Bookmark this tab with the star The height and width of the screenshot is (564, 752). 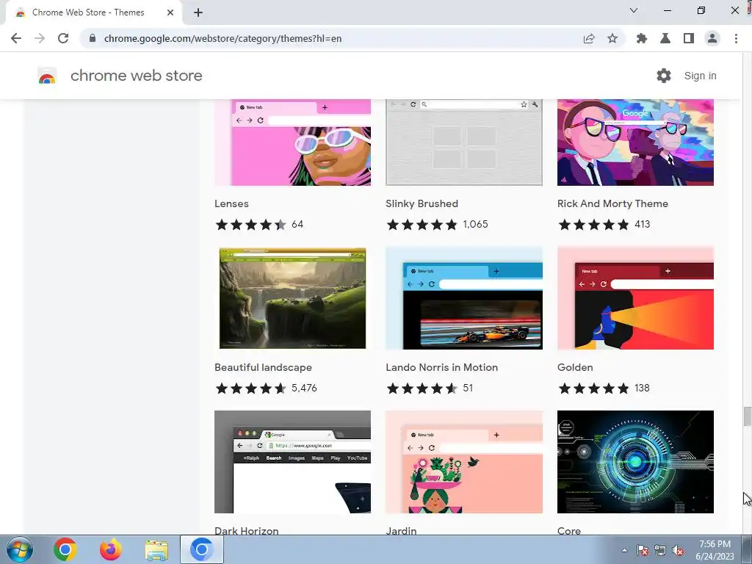coord(612,38)
